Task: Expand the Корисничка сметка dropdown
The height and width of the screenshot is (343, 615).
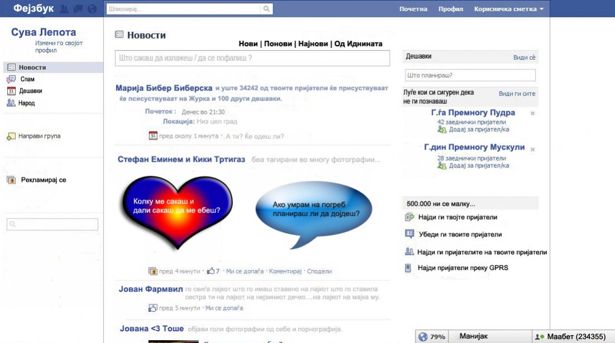Action: coord(509,8)
